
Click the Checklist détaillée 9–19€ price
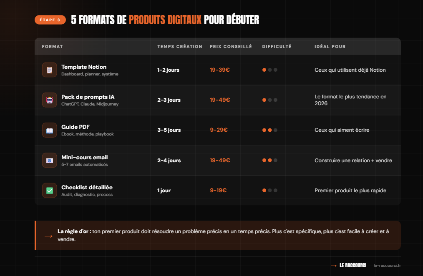coord(218,191)
